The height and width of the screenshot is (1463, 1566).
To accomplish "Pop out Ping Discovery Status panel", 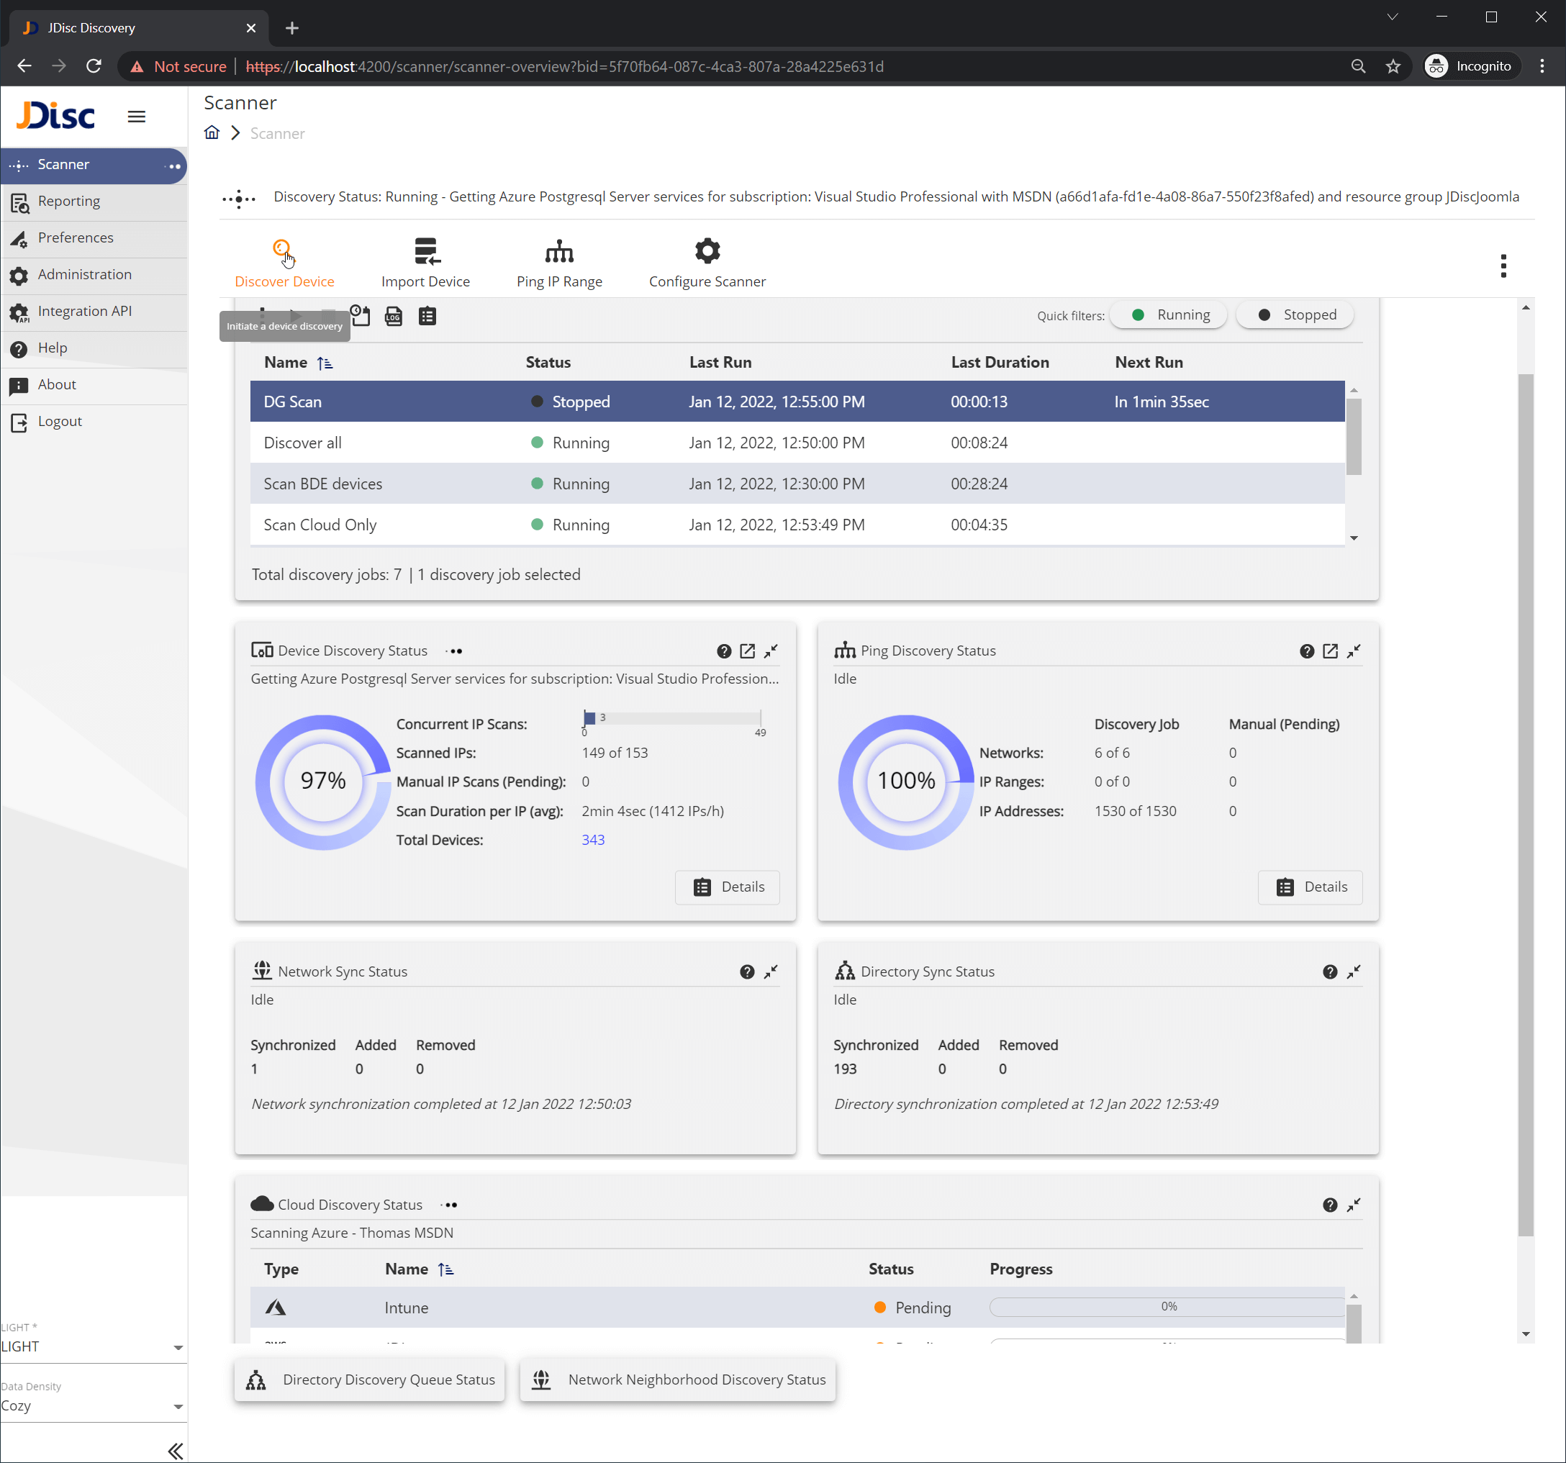I will 1330,651.
